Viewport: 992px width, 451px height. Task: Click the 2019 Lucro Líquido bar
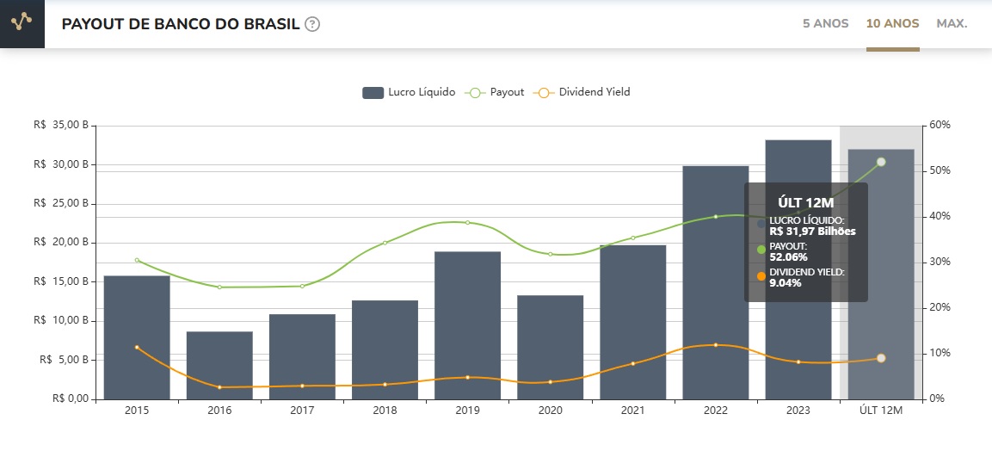pyautogui.click(x=467, y=325)
